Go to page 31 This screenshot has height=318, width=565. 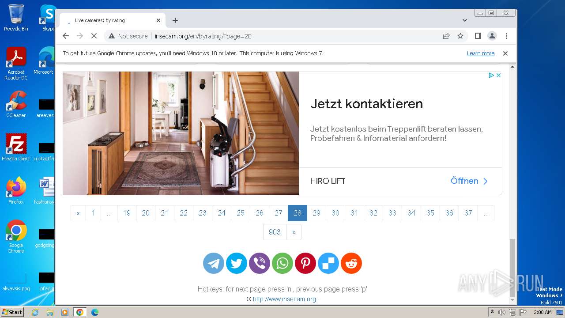click(354, 213)
